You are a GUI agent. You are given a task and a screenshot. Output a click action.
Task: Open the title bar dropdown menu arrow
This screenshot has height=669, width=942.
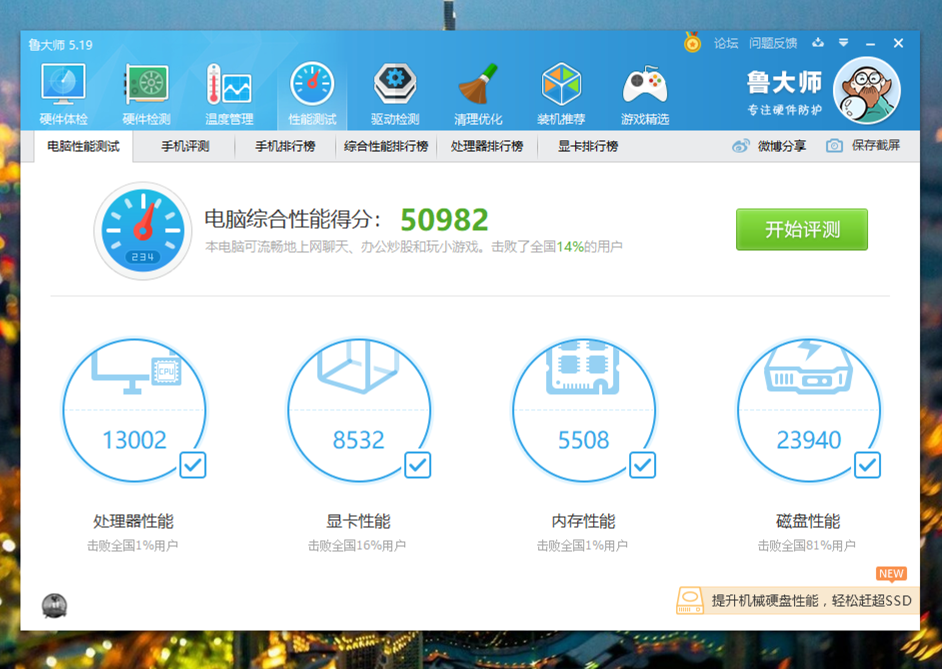click(x=844, y=42)
